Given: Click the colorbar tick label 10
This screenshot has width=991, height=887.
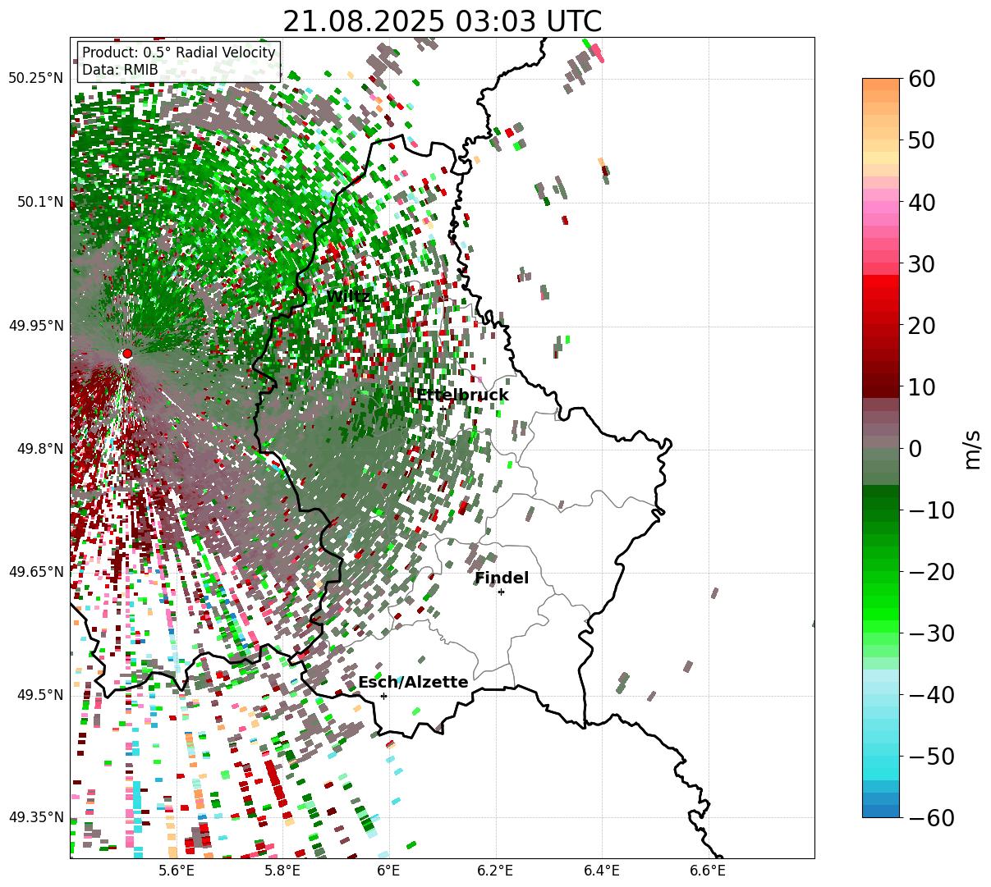Looking at the screenshot, I should pos(920,387).
